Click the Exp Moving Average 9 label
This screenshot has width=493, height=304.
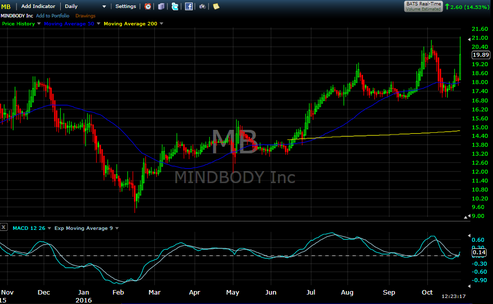click(x=84, y=228)
